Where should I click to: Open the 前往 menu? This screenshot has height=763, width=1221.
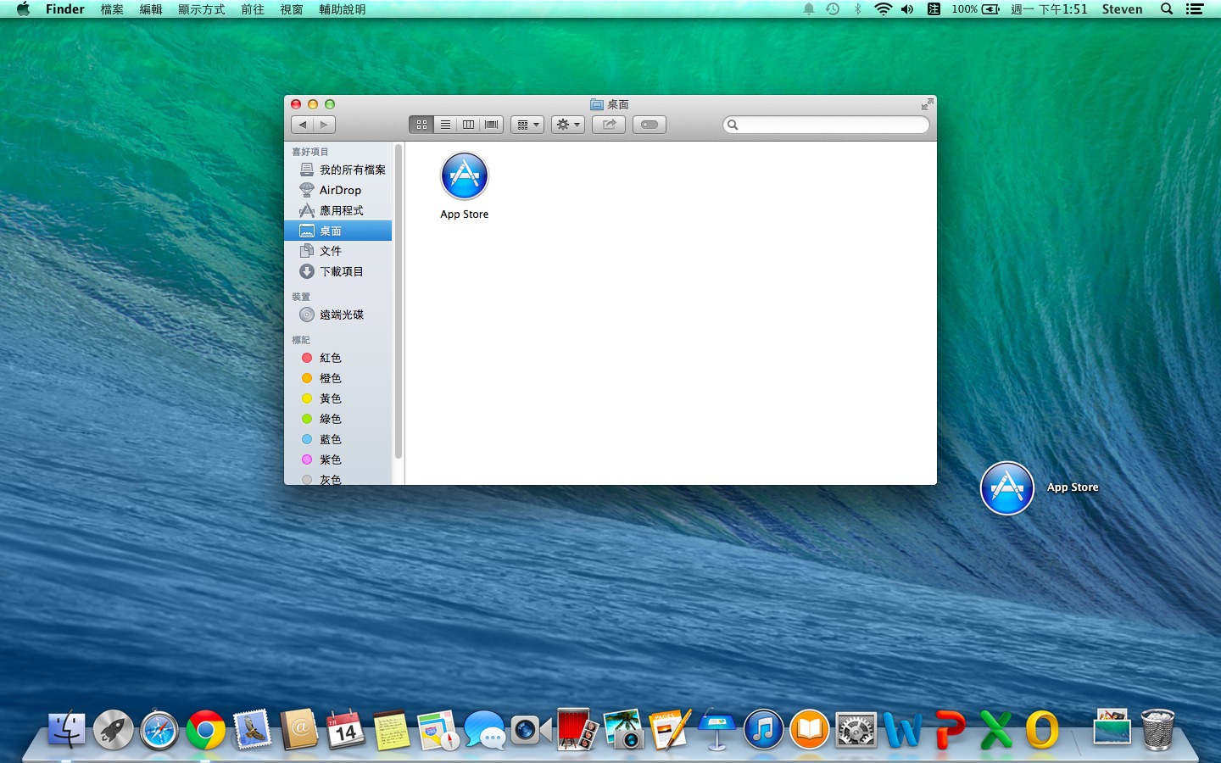(x=253, y=9)
